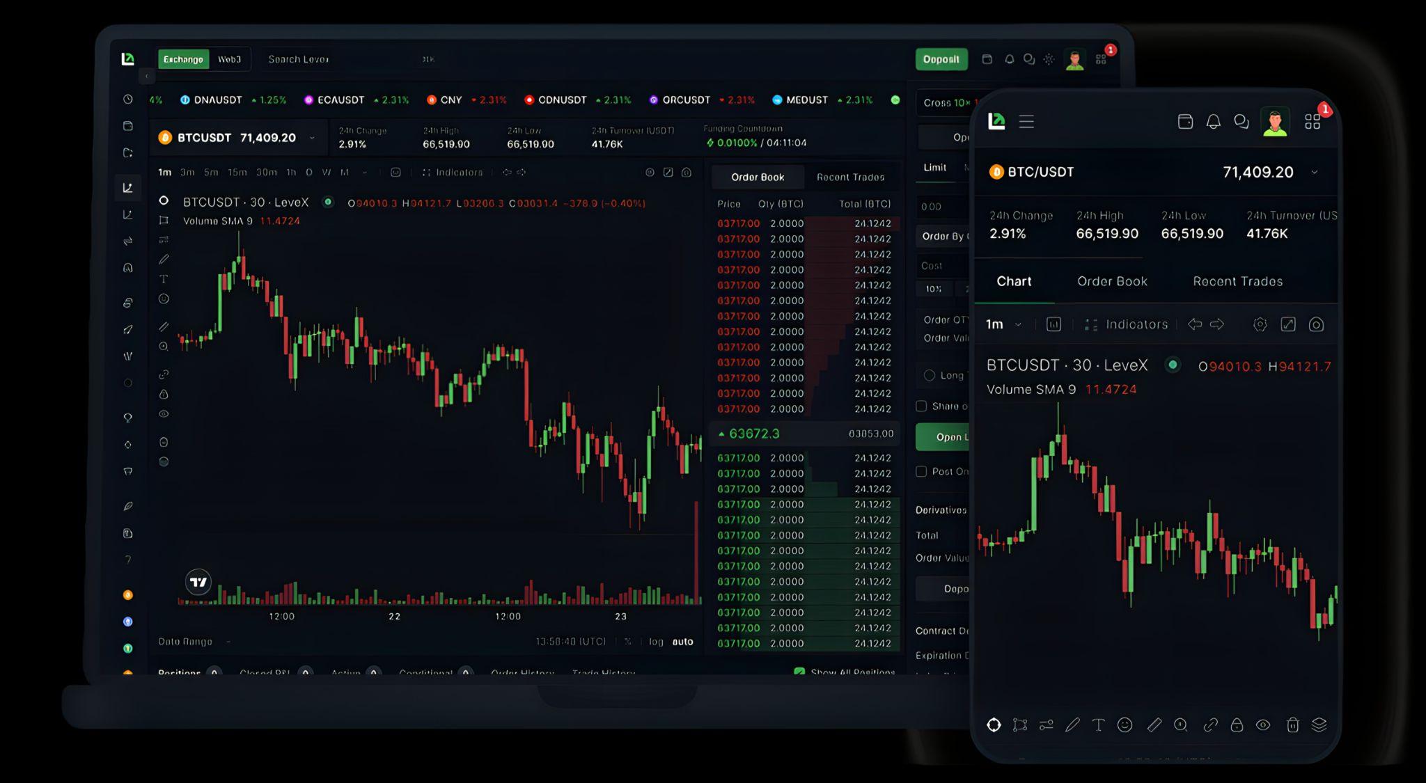Click the lock icon in phone toolbar
This screenshot has width=1426, height=783.
click(1237, 725)
